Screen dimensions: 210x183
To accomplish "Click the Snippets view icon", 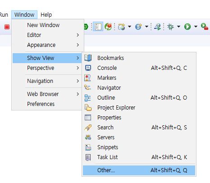I will (88, 147).
